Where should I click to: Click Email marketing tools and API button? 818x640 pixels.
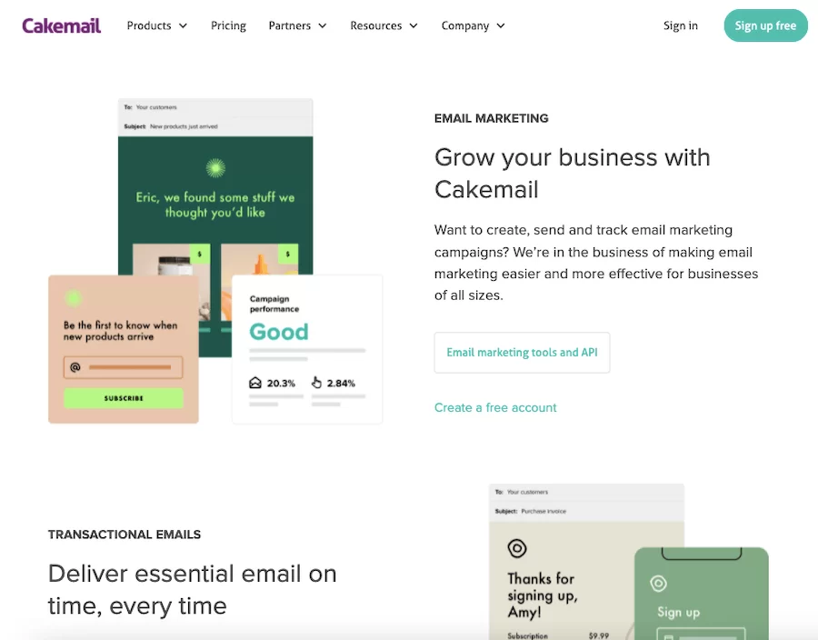(522, 353)
